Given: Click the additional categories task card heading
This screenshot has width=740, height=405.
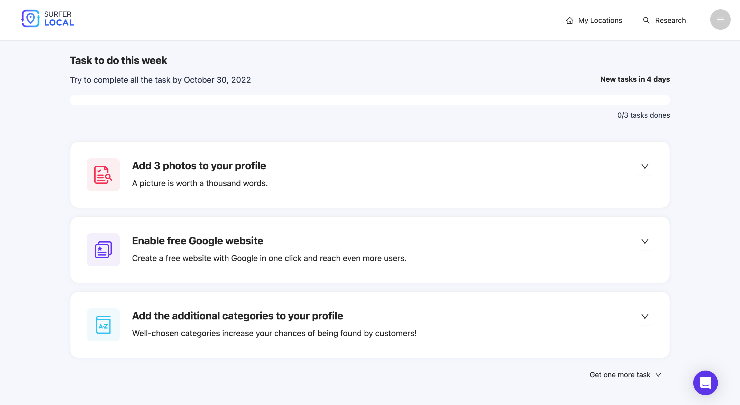Looking at the screenshot, I should [x=237, y=316].
